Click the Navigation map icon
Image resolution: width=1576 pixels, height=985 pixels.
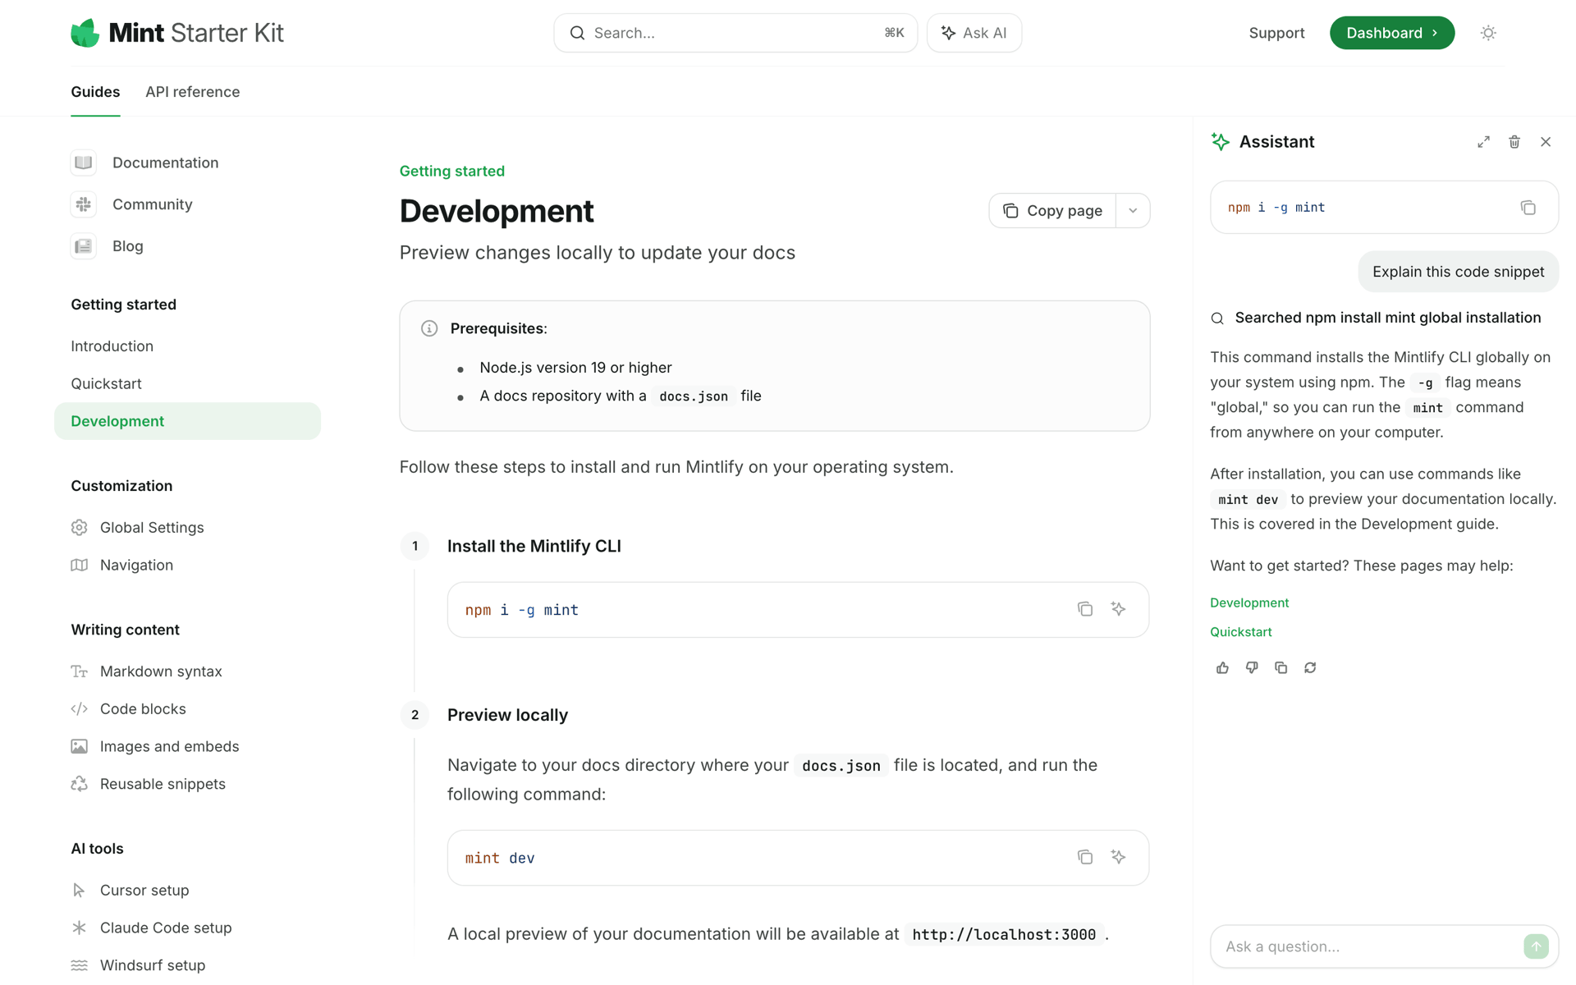80,565
